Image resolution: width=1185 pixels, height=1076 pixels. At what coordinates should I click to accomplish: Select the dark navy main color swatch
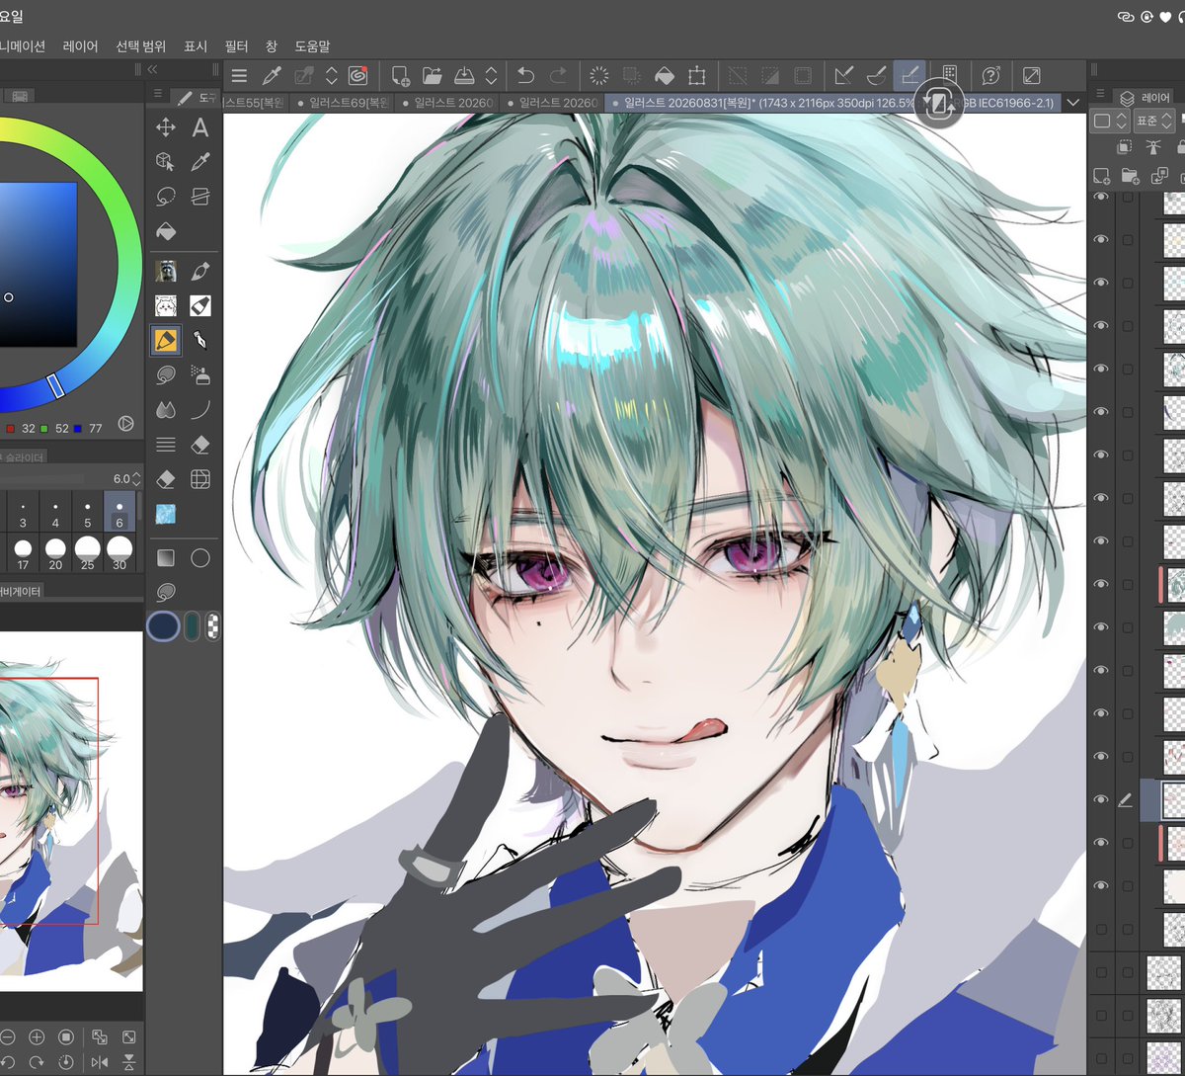click(x=164, y=625)
